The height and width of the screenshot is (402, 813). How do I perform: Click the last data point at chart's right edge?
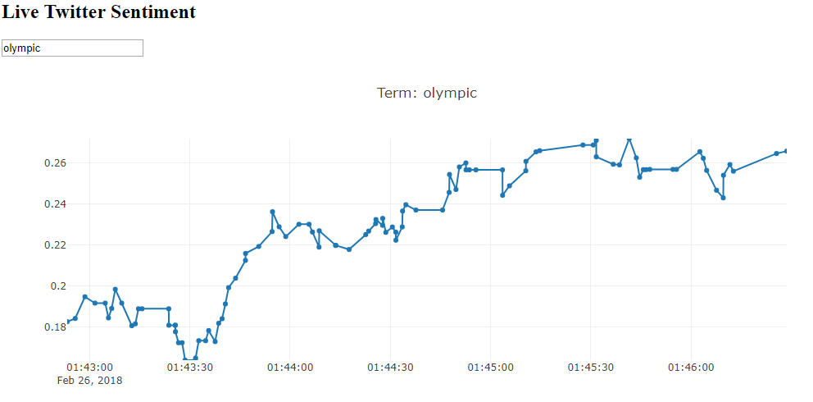tap(786, 151)
